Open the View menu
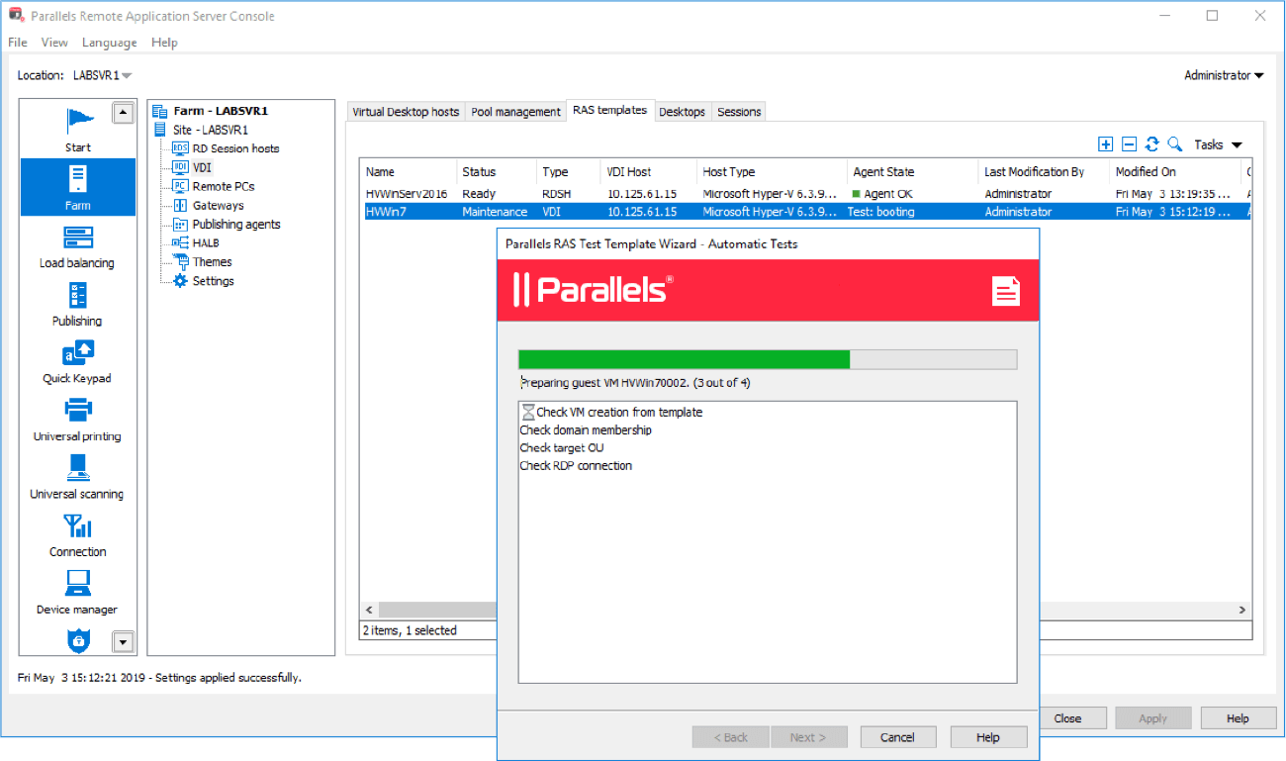Screen dimensions: 1286x761 [x=54, y=43]
